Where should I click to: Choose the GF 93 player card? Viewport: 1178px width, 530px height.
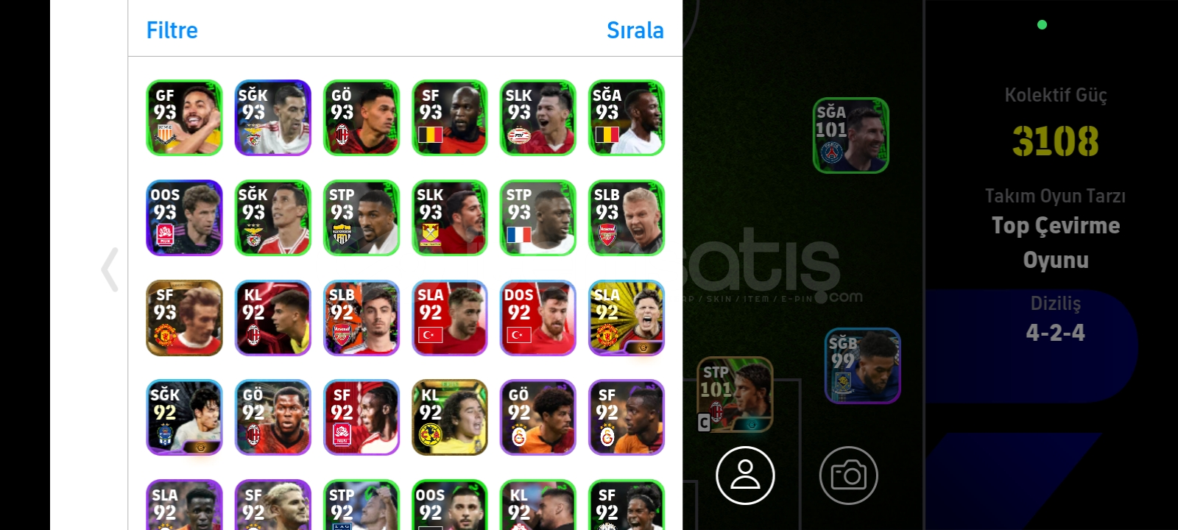[184, 118]
